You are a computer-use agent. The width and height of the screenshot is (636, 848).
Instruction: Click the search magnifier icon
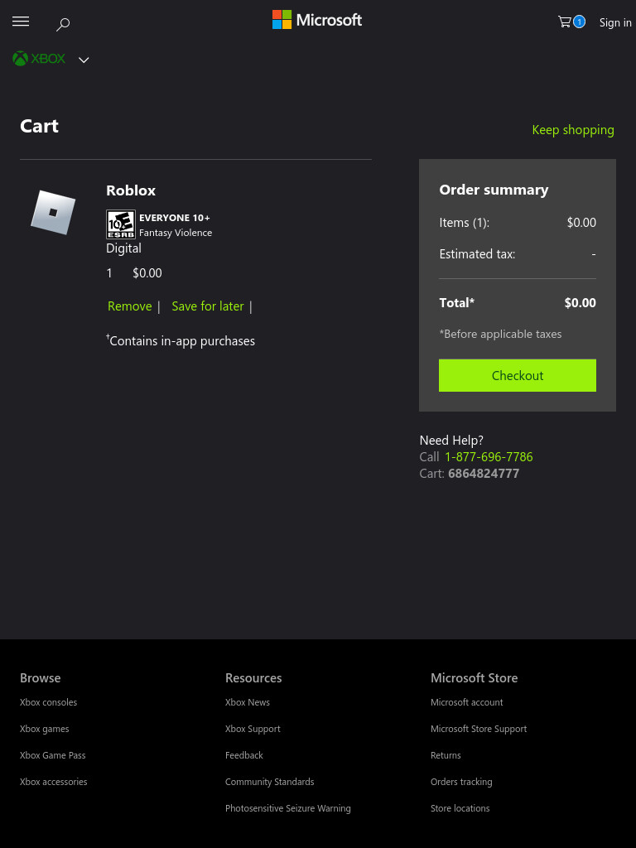coord(63,24)
